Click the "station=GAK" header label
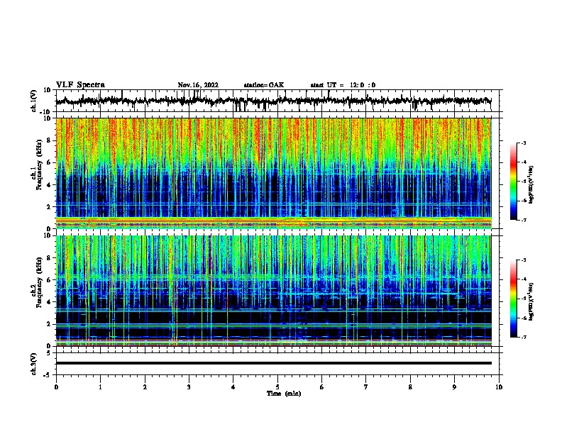Image resolution: width=562 pixels, height=434 pixels. pos(264,85)
